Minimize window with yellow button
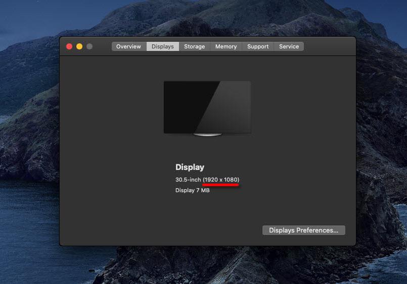 pos(79,46)
